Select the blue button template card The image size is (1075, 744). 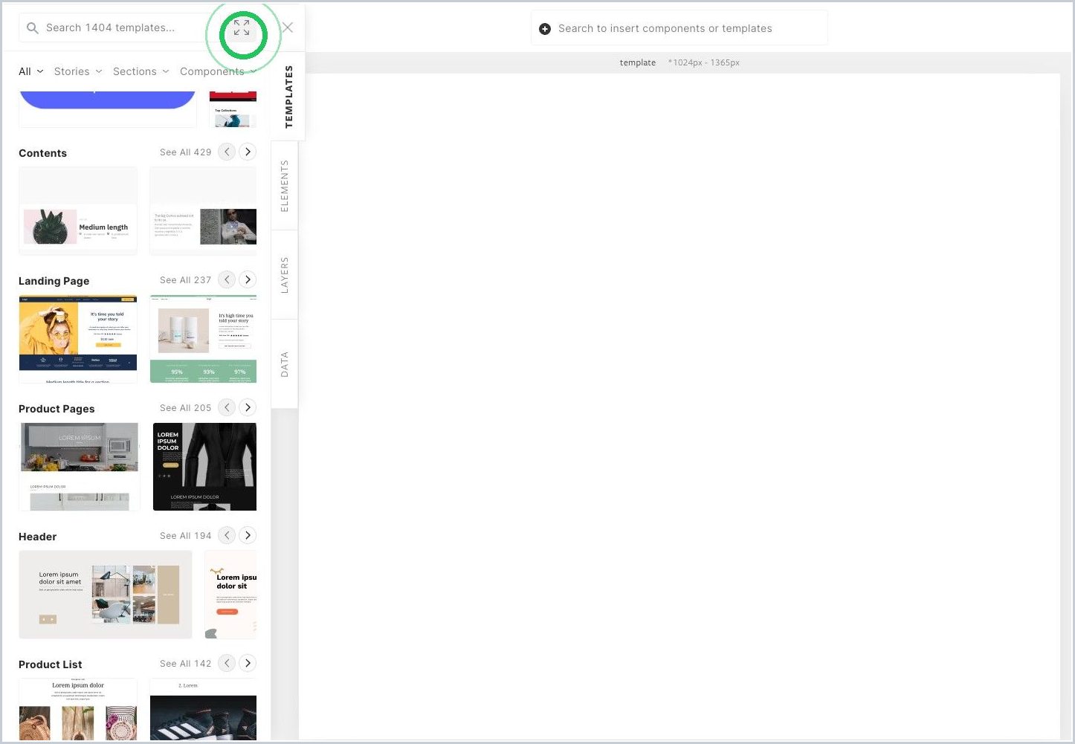point(108,109)
